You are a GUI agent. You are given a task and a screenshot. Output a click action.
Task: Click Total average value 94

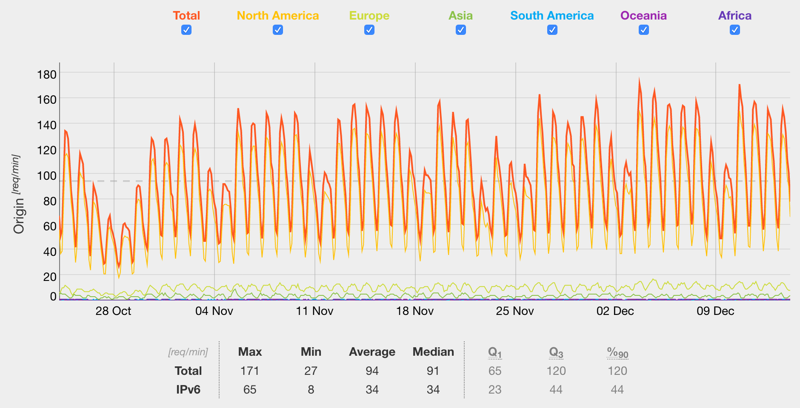coord(372,371)
